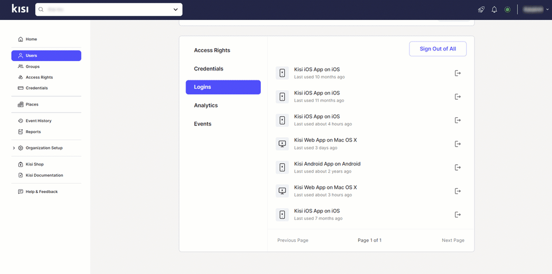Open the notifications bell
This screenshot has height=274, width=552.
point(494,10)
